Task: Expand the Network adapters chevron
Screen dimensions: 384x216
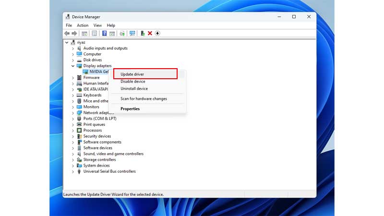Action: (x=73, y=113)
